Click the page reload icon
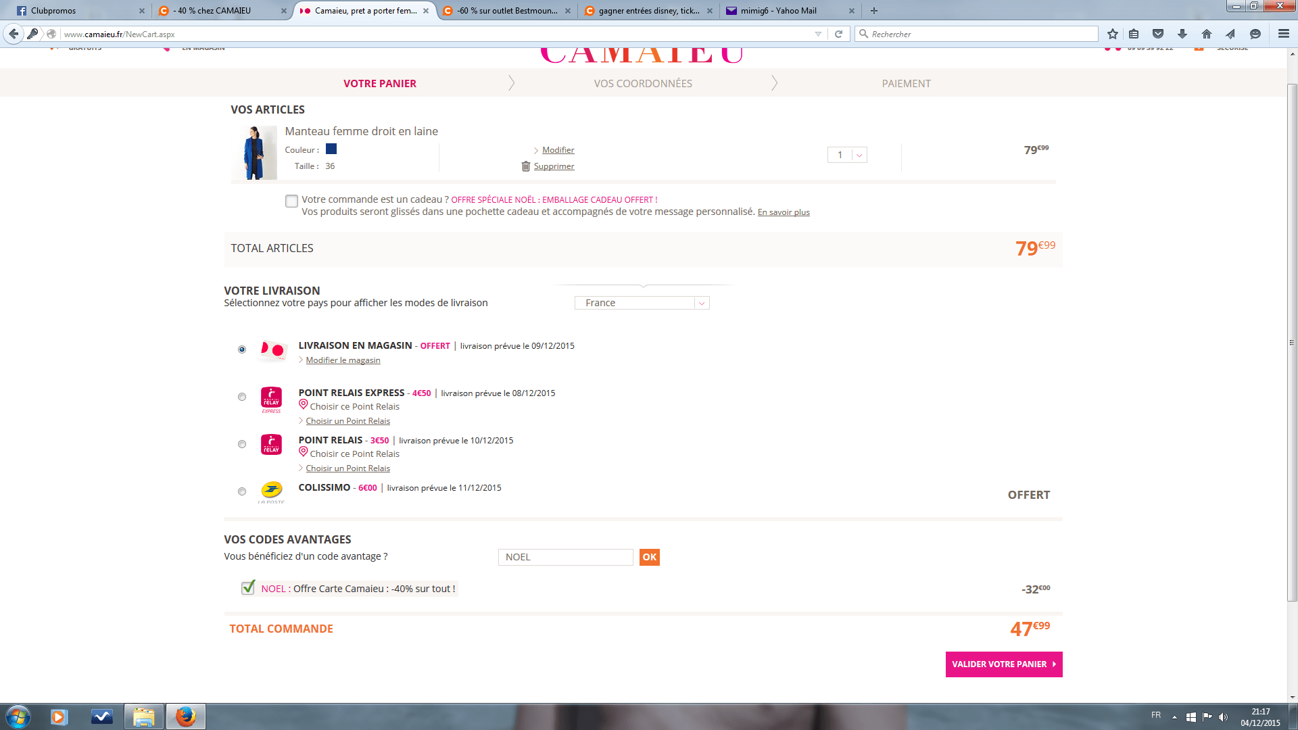This screenshot has width=1298, height=730. 839,34
